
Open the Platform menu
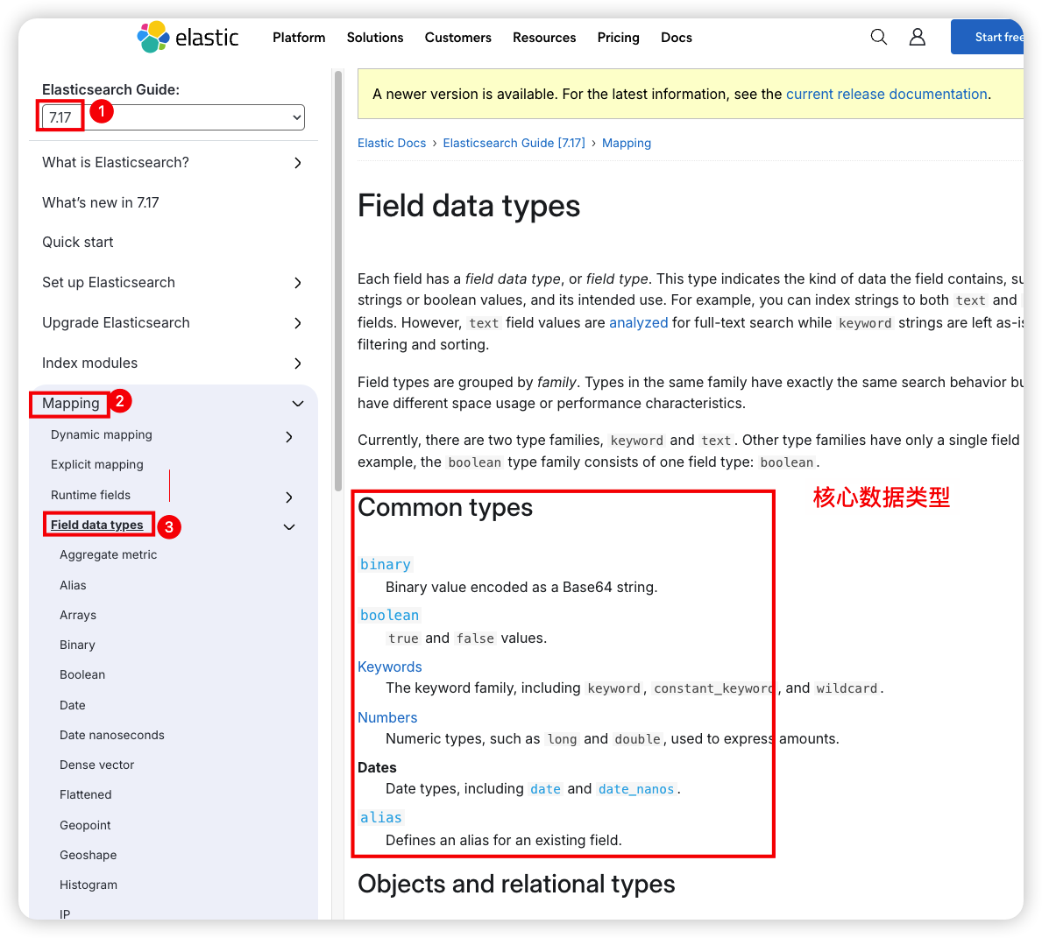(299, 38)
